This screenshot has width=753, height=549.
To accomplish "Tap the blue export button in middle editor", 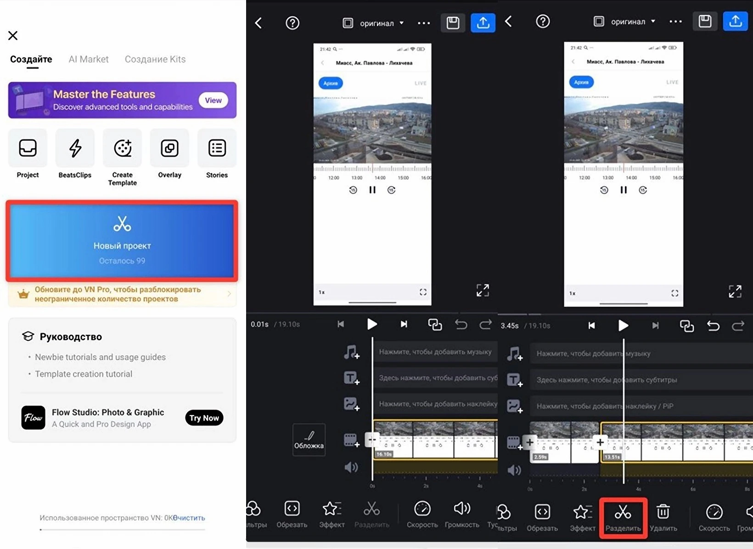I will 483,23.
